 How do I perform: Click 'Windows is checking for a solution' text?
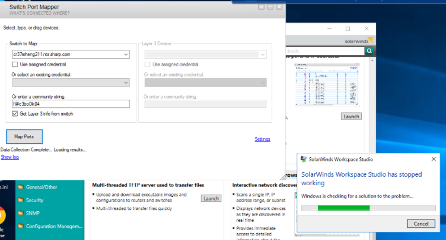[x=357, y=196]
